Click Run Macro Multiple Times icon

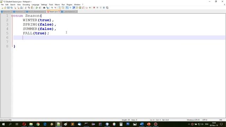(x=104, y=8)
